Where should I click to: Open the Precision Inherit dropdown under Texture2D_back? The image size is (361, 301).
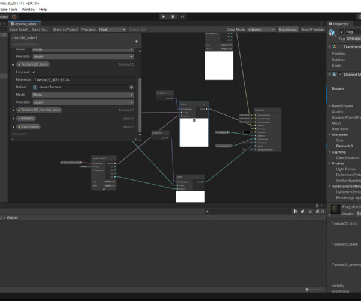83,102
